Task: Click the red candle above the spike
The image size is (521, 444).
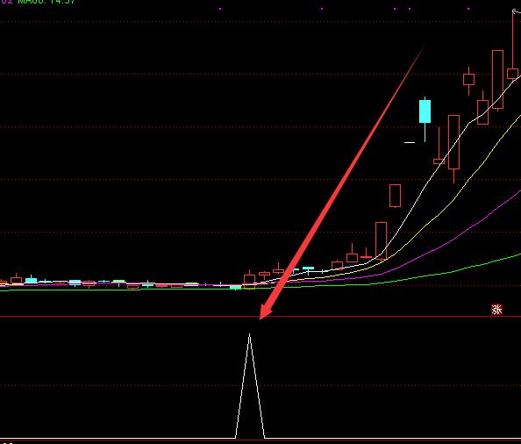Action: point(249,278)
